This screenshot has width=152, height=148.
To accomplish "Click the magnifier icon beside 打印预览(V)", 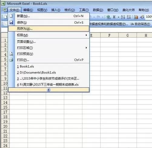I will point(11,54).
